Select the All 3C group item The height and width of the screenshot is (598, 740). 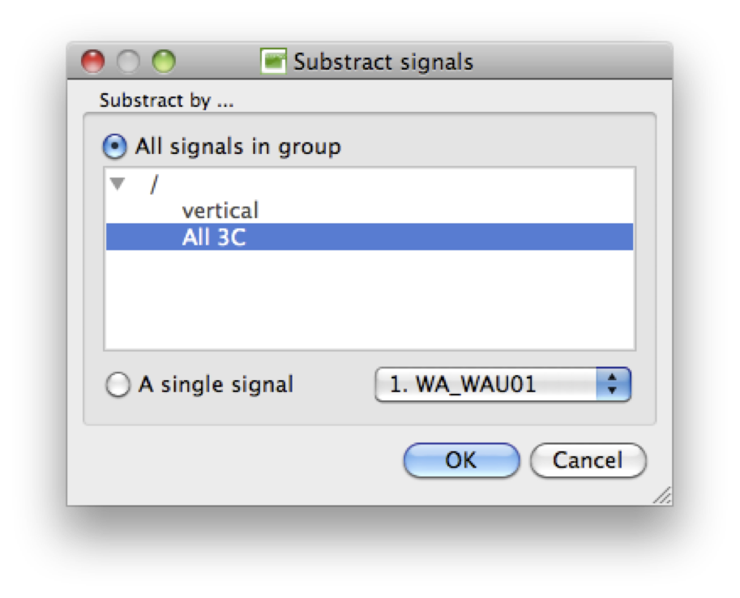click(214, 237)
